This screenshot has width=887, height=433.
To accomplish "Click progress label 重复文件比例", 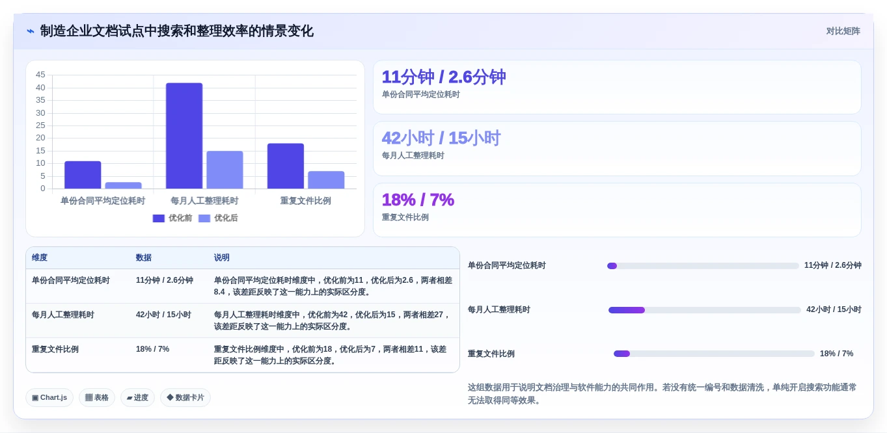I will click(491, 354).
